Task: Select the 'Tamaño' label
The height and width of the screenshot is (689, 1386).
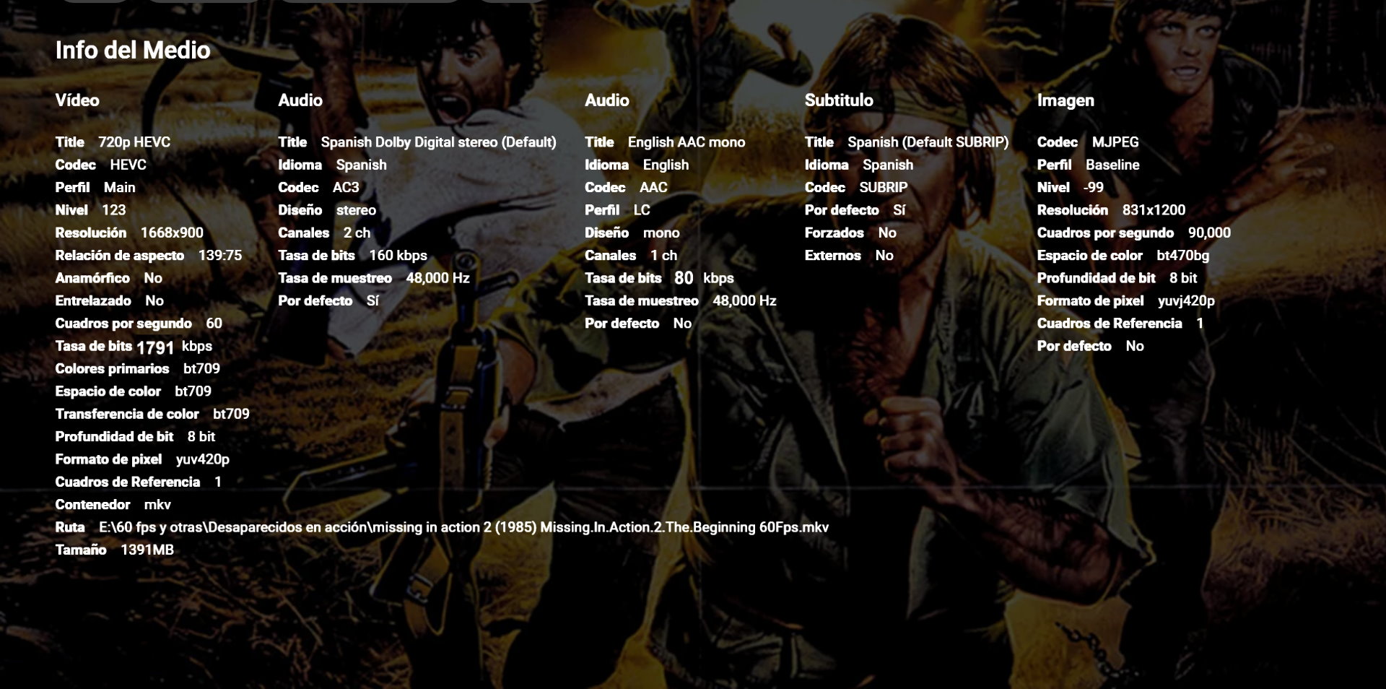Action: pyautogui.click(x=81, y=550)
